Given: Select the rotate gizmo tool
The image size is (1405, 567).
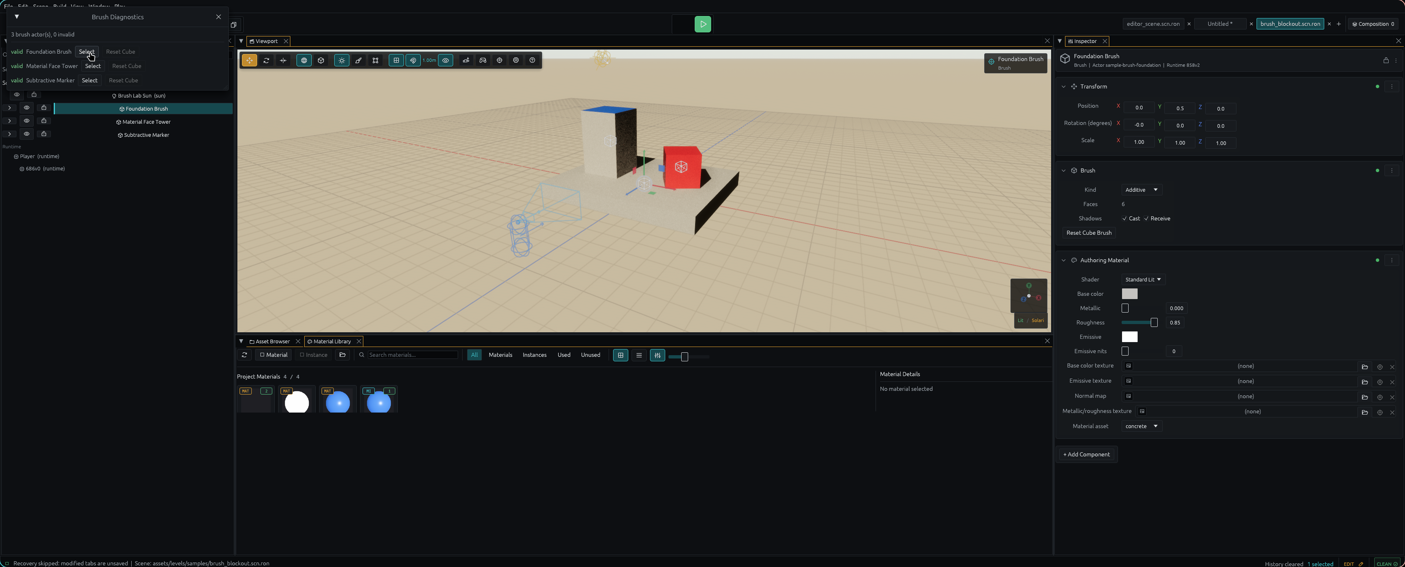Looking at the screenshot, I should point(266,61).
